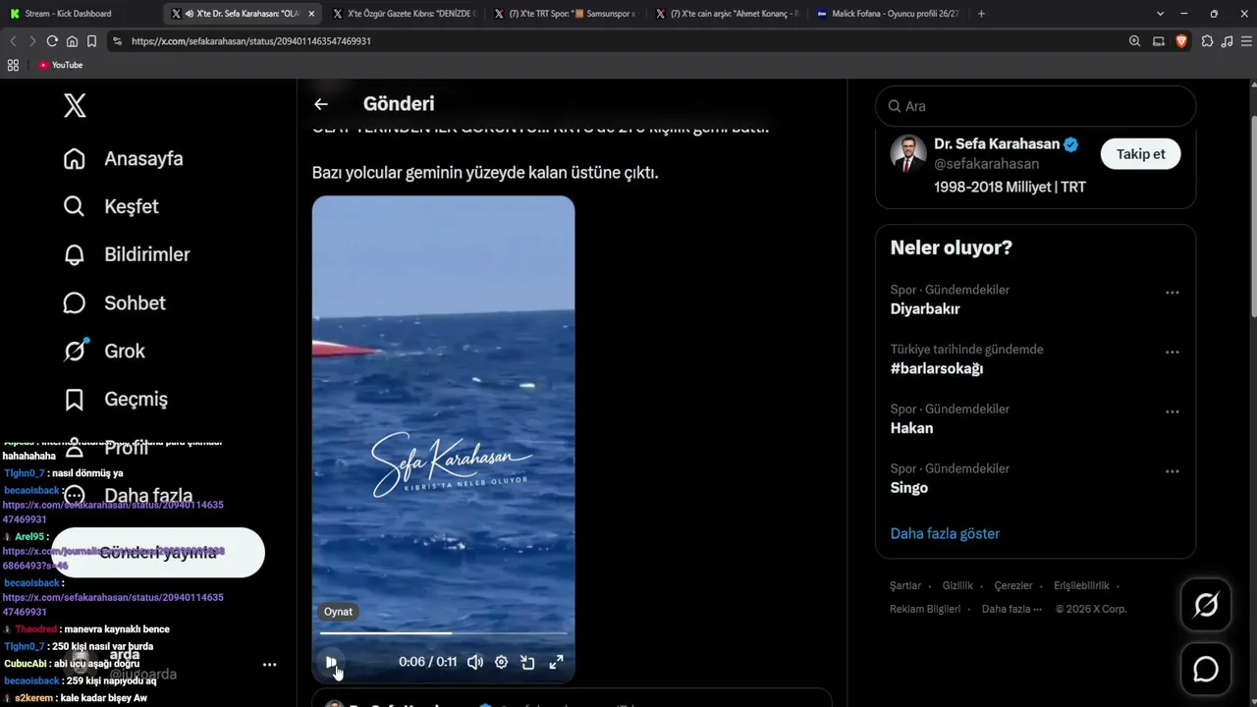The width and height of the screenshot is (1257, 707).
Task: Open the Gizlilik footer link
Action: coord(957,586)
